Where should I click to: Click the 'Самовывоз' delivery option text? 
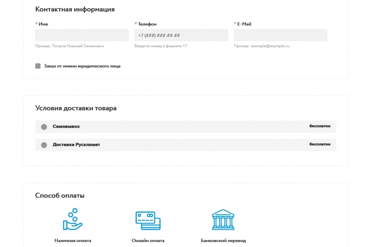click(x=66, y=126)
